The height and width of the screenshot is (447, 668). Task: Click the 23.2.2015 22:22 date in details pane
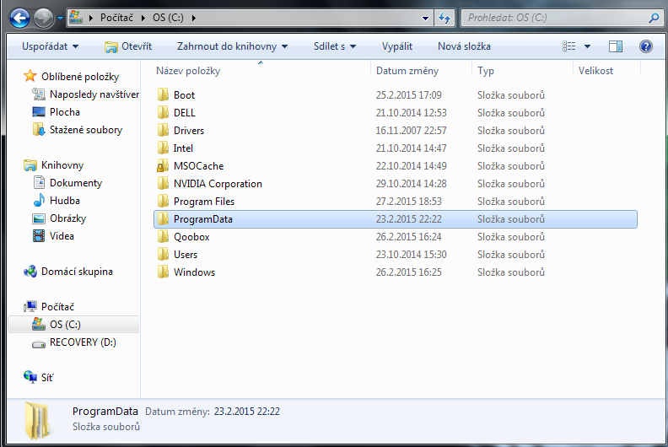point(246,412)
